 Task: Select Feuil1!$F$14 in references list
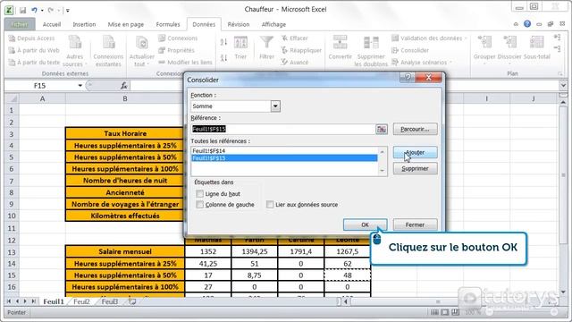coord(284,151)
